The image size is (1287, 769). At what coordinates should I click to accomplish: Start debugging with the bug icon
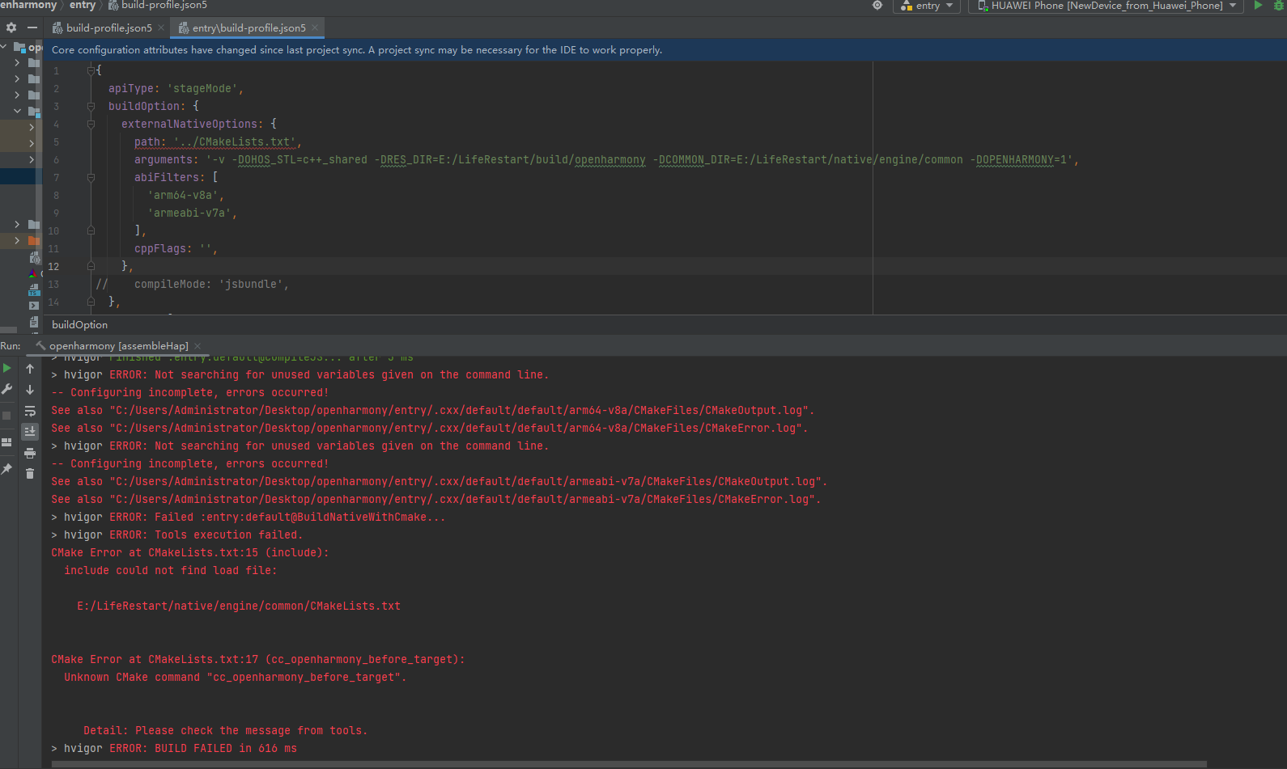pos(1279,5)
